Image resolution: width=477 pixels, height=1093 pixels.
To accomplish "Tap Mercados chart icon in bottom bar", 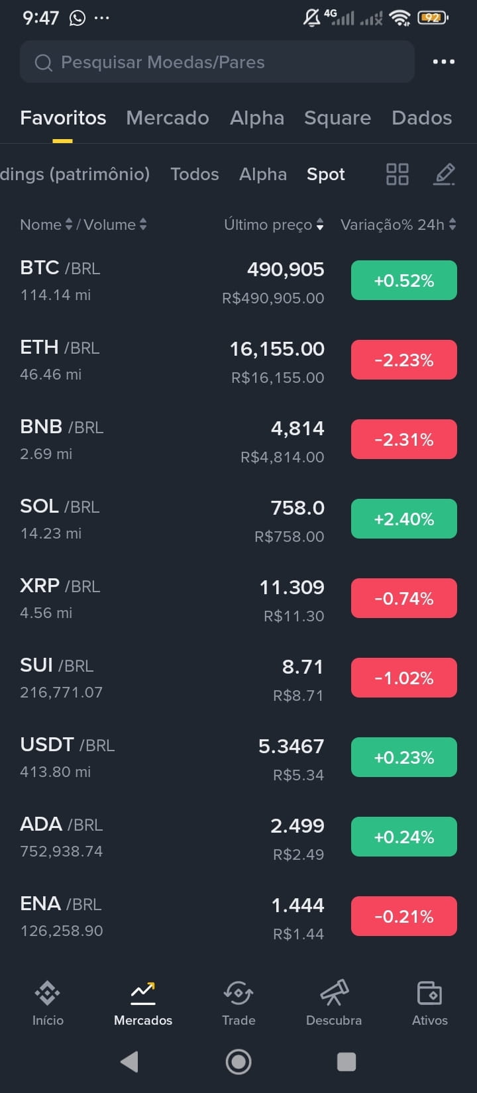I will pyautogui.click(x=143, y=993).
